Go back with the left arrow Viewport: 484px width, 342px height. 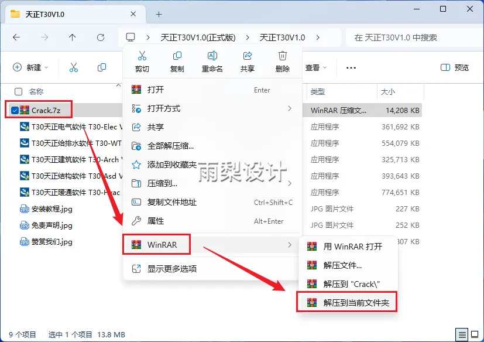16,37
